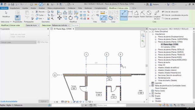
Task: Select the Radial dimension tool
Action: point(142,14)
